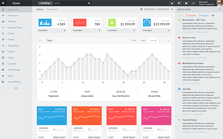Open Typography in the sidebar
The image size is (223, 139).
tap(16, 46)
